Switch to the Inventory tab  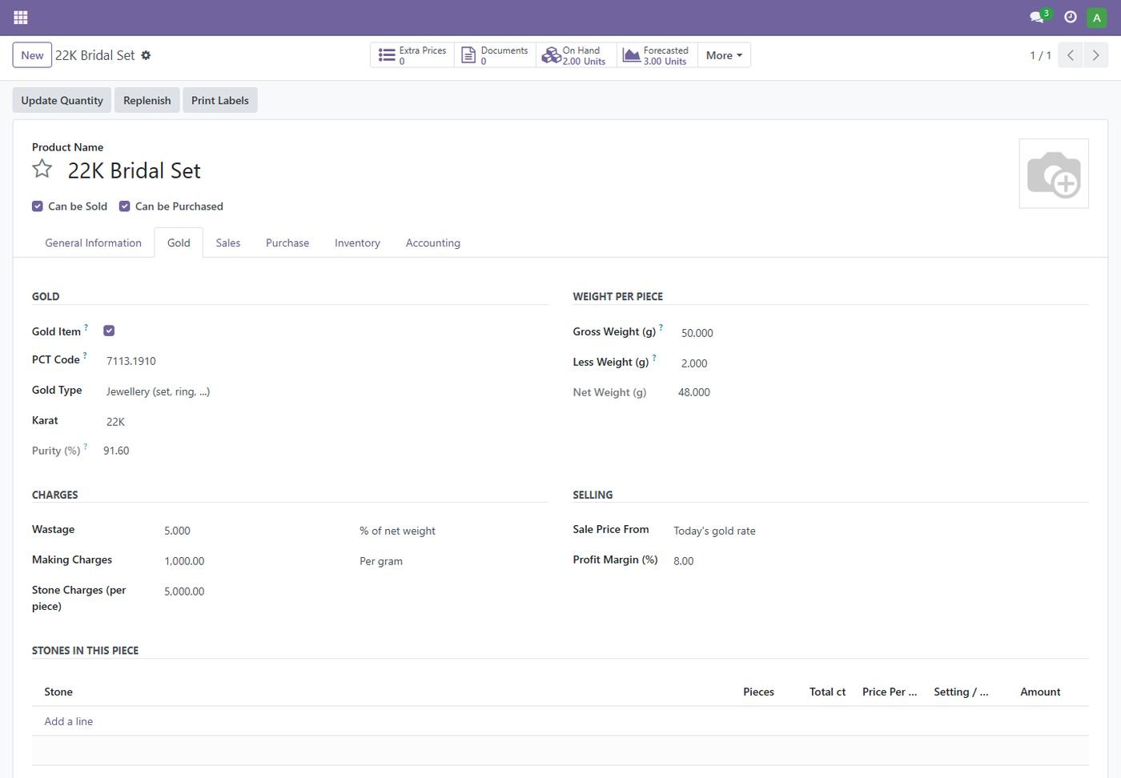click(357, 243)
